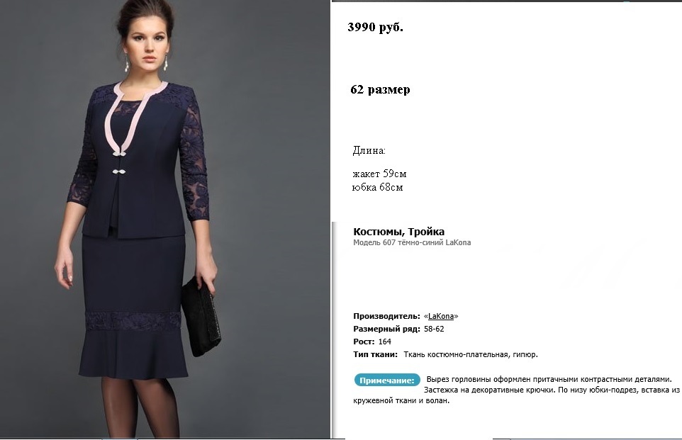The width and height of the screenshot is (682, 440).
Task: Click the юбка 68см length line
Action: [378, 187]
